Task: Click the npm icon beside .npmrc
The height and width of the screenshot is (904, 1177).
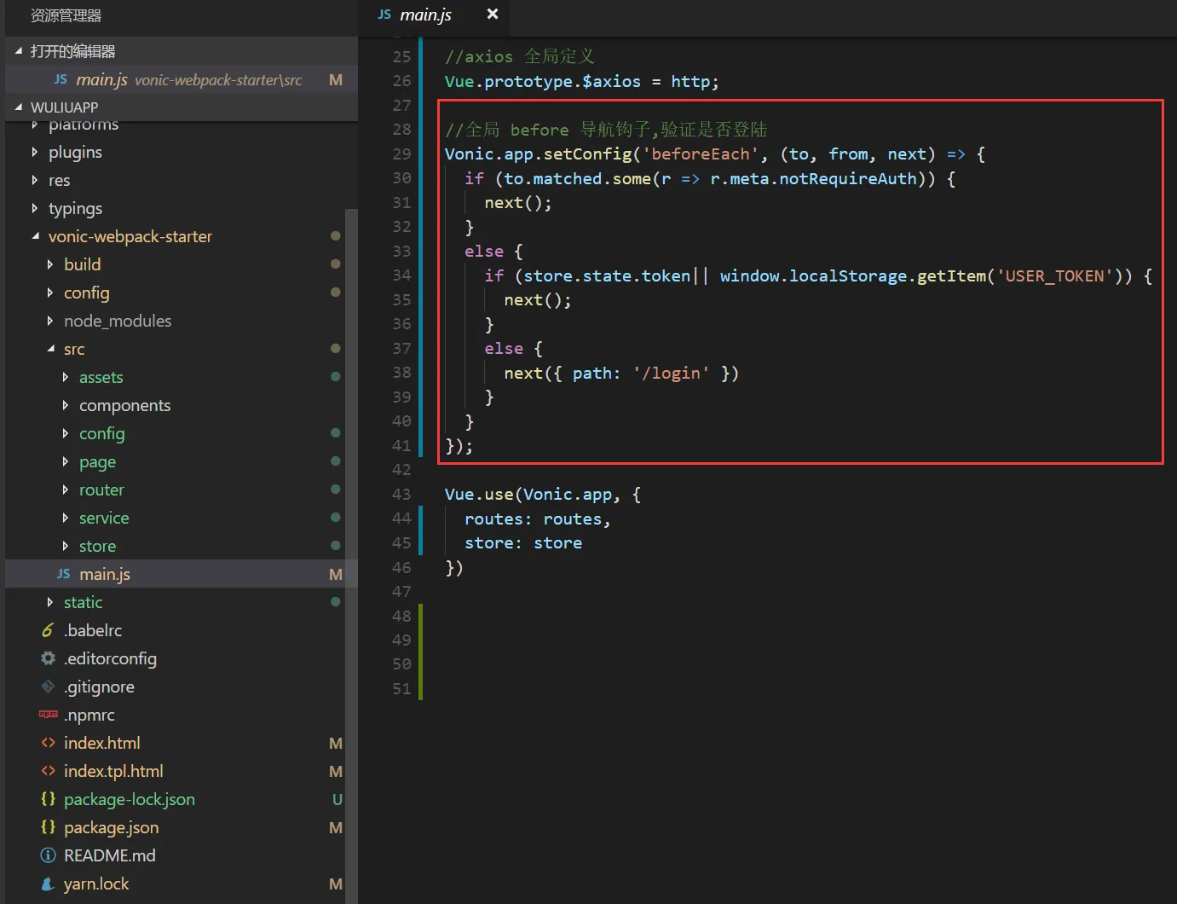Action: pyautogui.click(x=49, y=714)
